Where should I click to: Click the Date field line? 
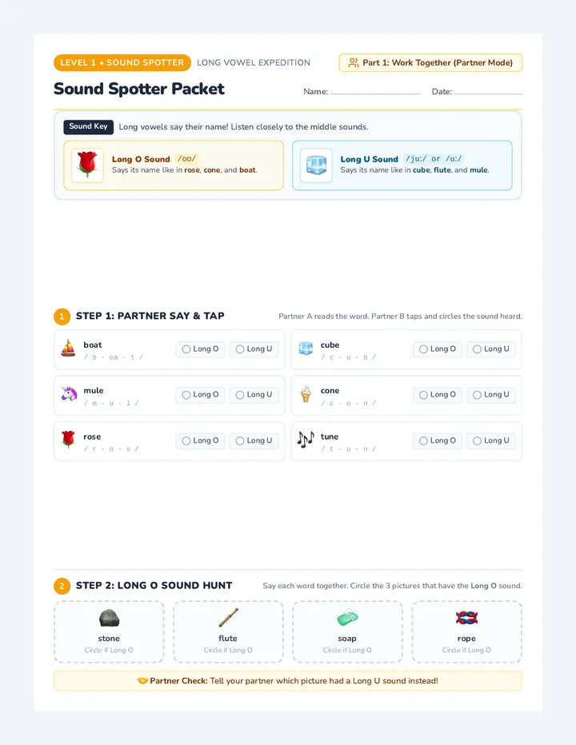[488, 92]
